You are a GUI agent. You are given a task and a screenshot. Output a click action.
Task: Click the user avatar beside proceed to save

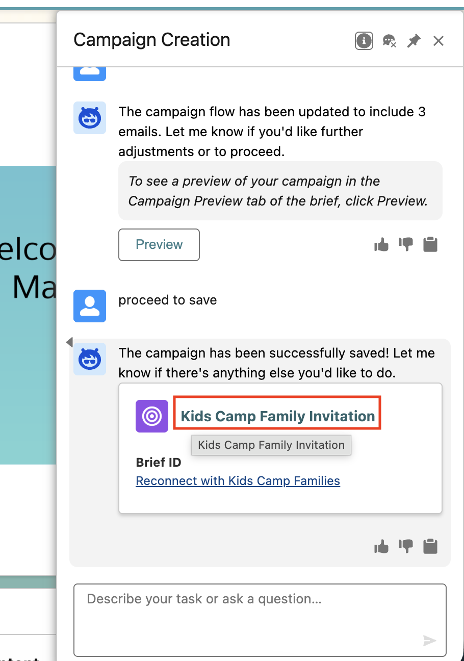point(90,306)
